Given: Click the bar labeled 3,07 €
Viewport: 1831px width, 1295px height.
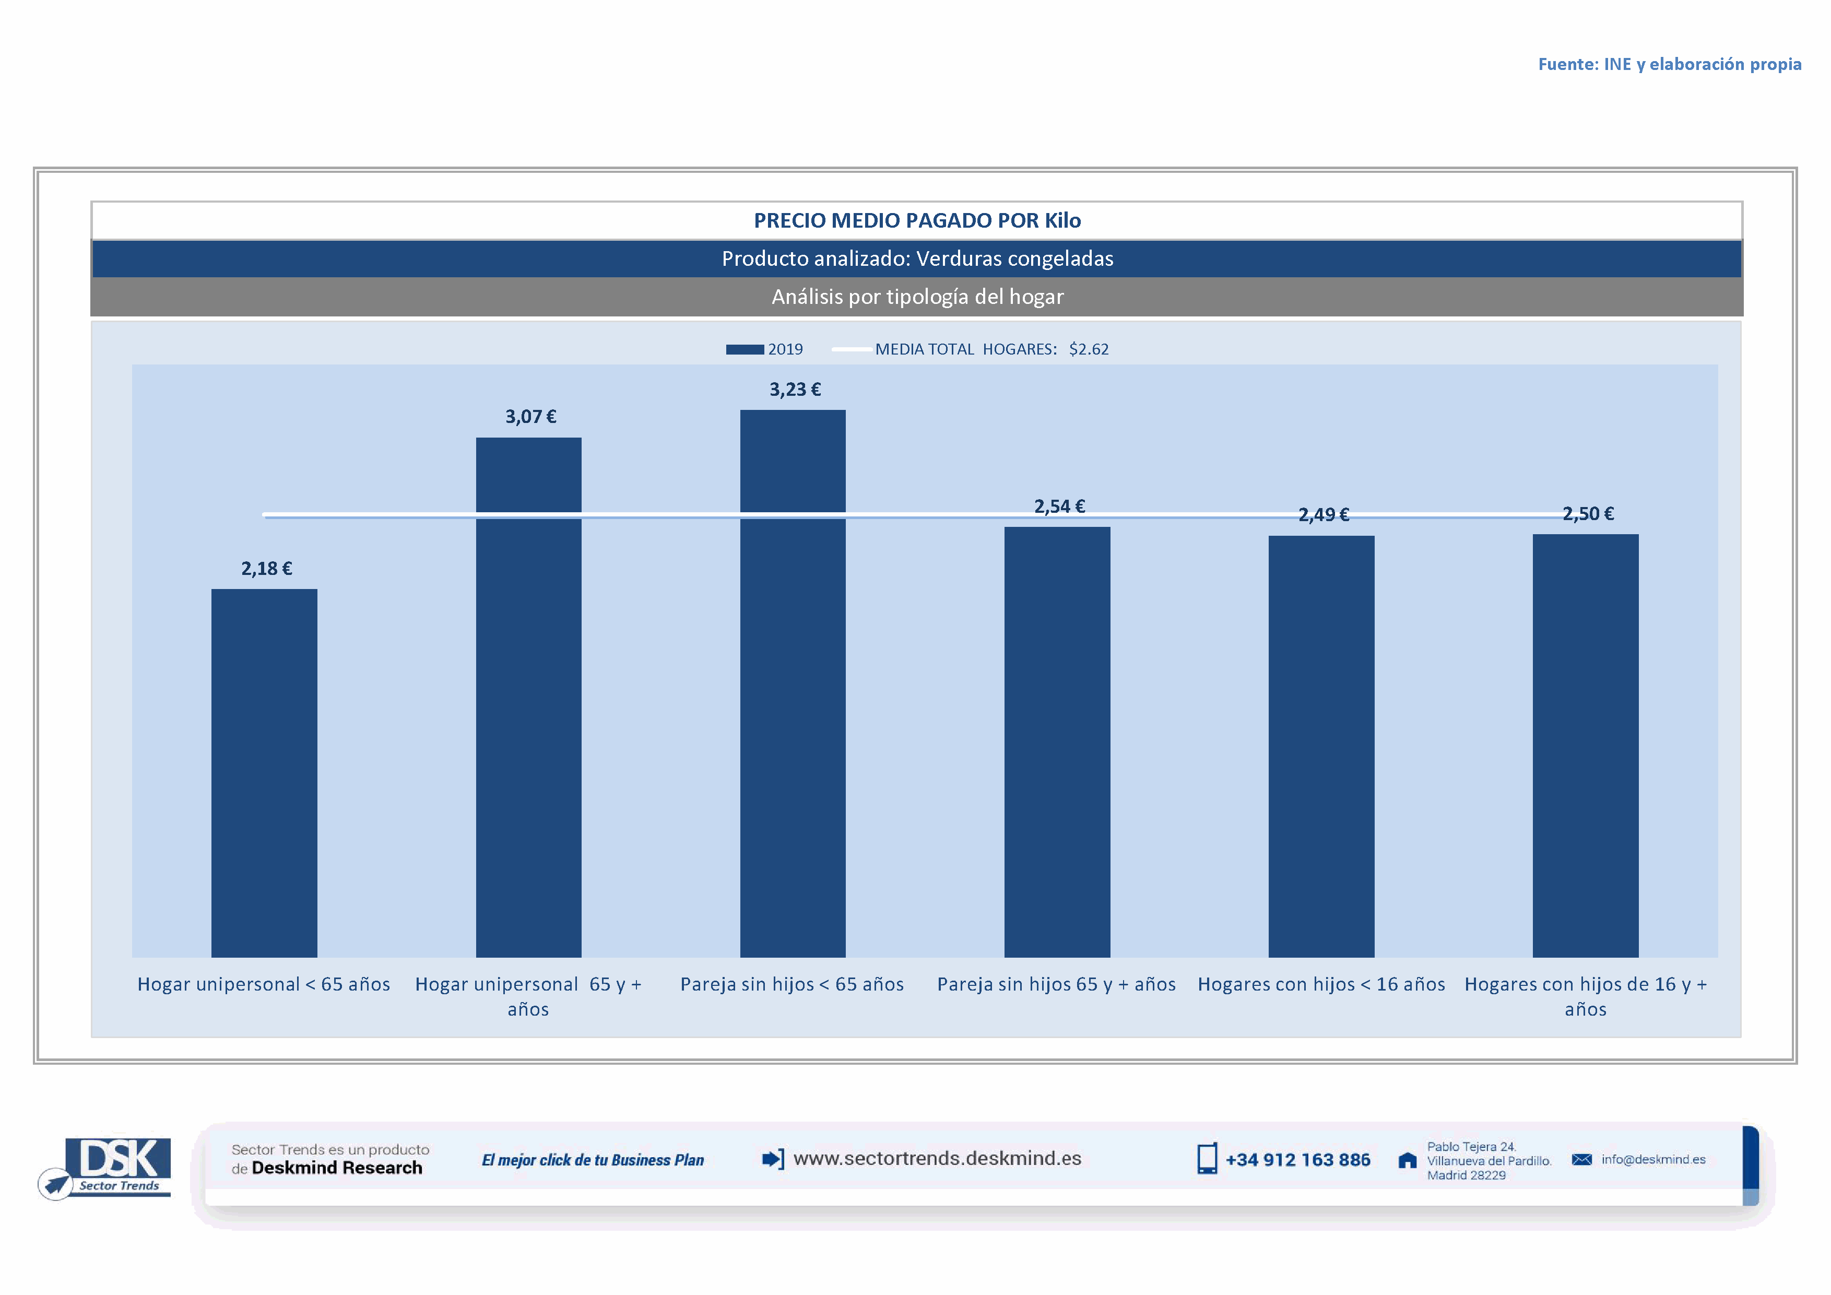Looking at the screenshot, I should click(529, 697).
